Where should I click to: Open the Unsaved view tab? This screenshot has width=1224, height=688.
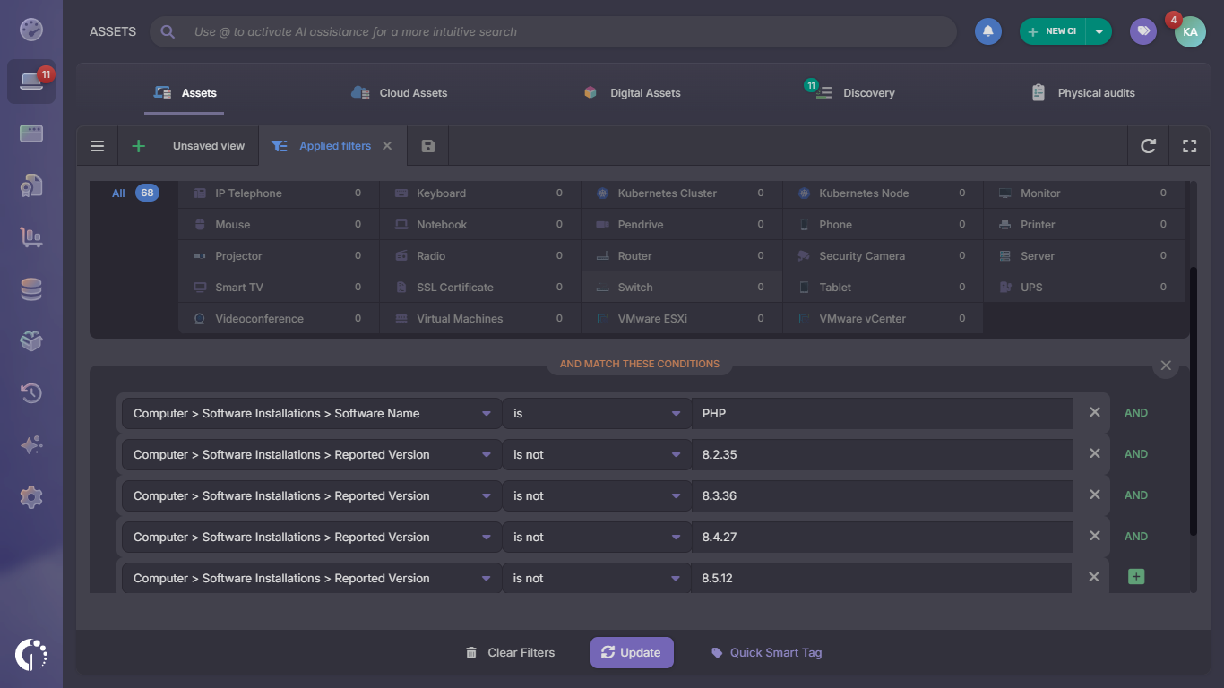point(209,146)
